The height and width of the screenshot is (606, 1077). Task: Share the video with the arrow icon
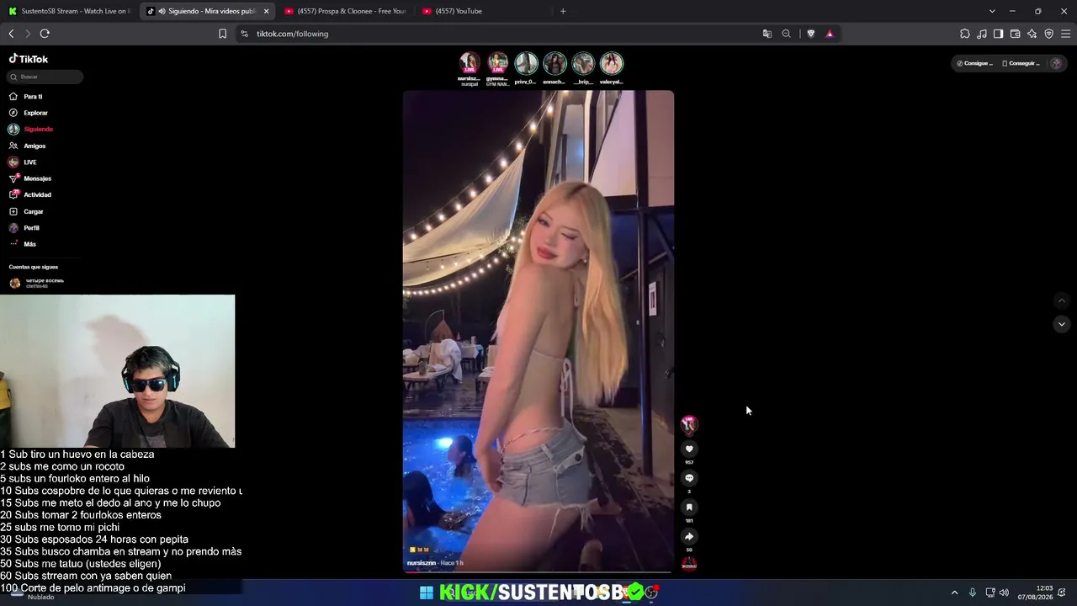click(689, 536)
